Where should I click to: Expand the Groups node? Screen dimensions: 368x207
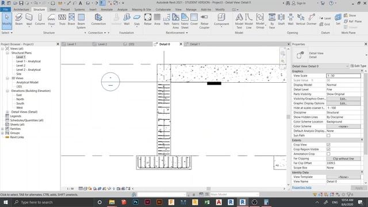point(2,133)
